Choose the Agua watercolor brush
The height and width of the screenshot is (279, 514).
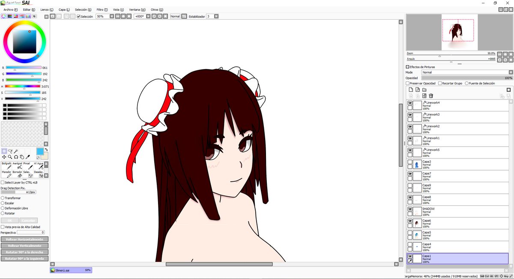[x=39, y=165]
